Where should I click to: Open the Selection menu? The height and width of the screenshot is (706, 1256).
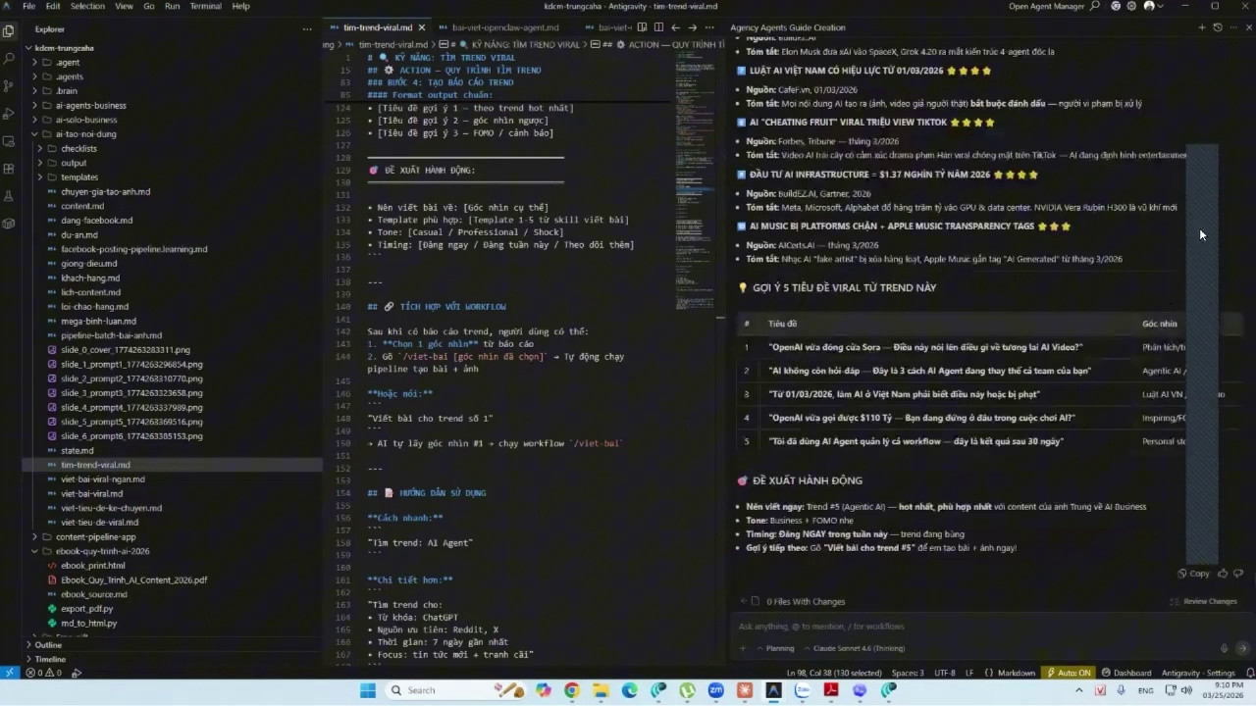point(87,6)
